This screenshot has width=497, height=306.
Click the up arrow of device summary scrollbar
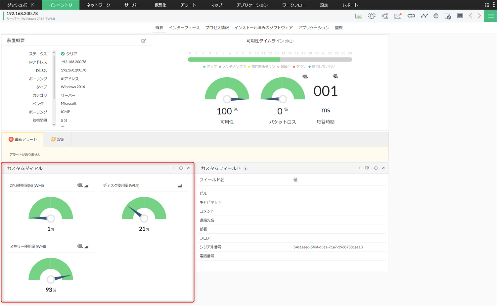click(54, 52)
